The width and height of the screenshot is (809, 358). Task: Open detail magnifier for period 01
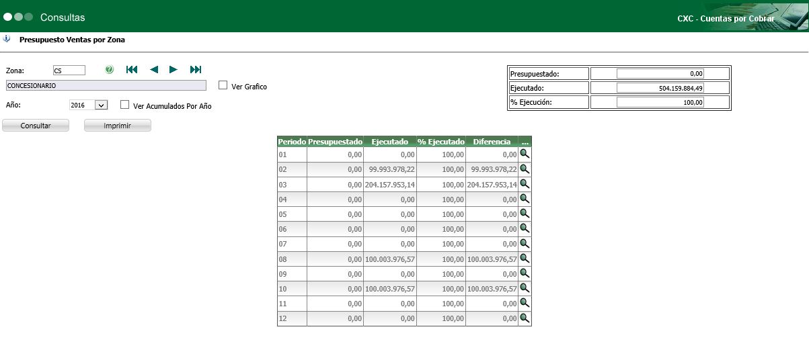pos(525,154)
